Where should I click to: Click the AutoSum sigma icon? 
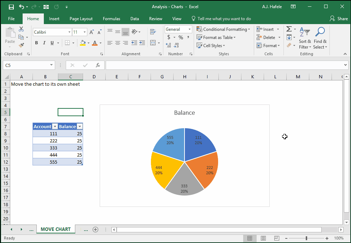tap(289, 29)
